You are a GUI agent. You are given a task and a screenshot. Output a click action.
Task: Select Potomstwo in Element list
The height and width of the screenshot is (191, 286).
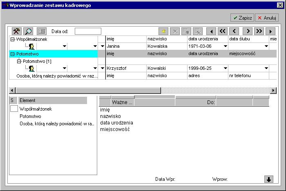pyautogui.click(x=30, y=116)
